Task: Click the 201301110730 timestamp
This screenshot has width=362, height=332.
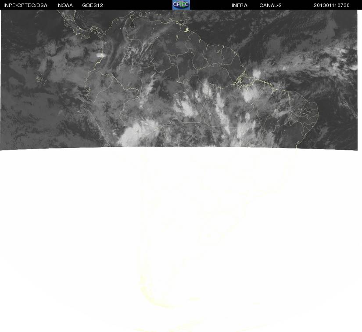Action: (x=332, y=5)
